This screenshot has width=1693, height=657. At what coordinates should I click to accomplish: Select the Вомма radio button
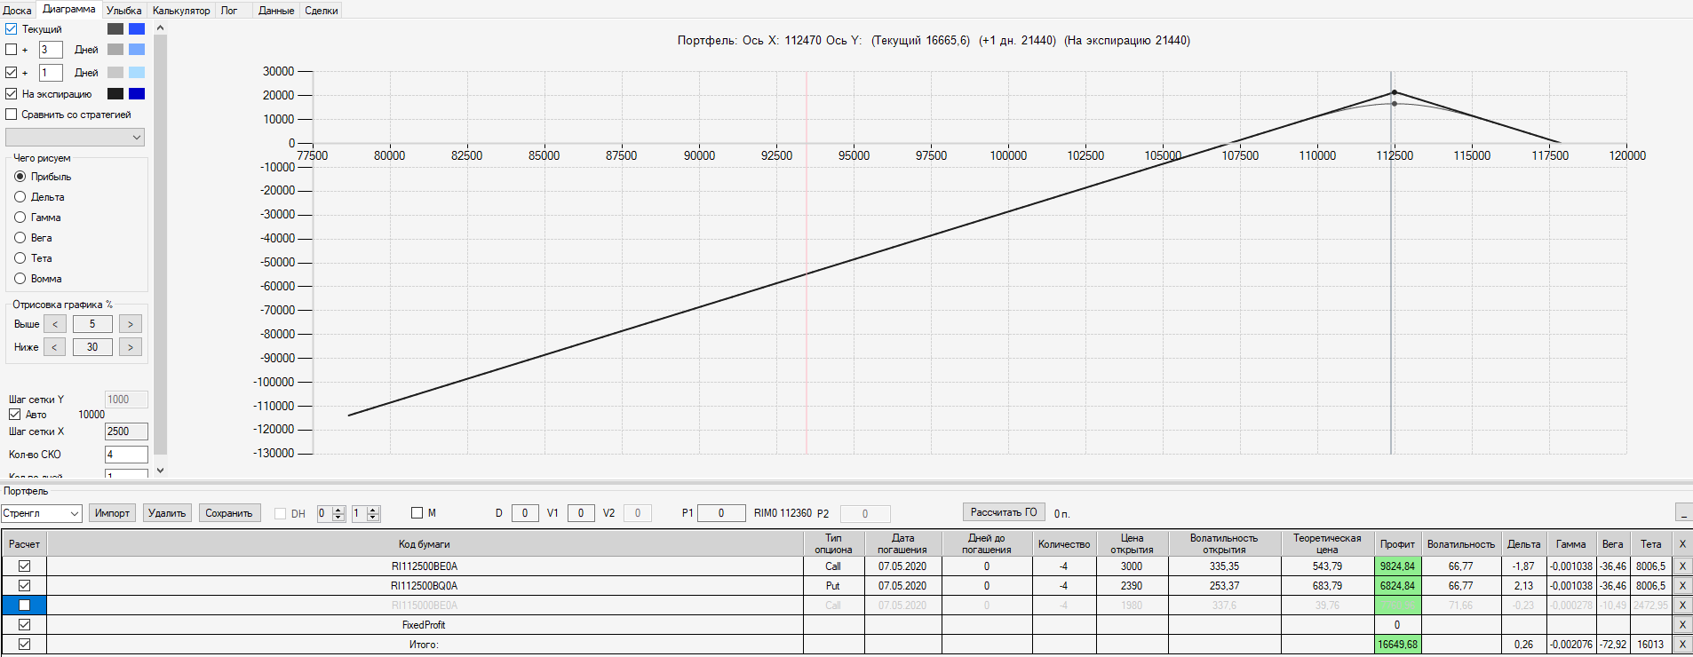[x=20, y=279]
